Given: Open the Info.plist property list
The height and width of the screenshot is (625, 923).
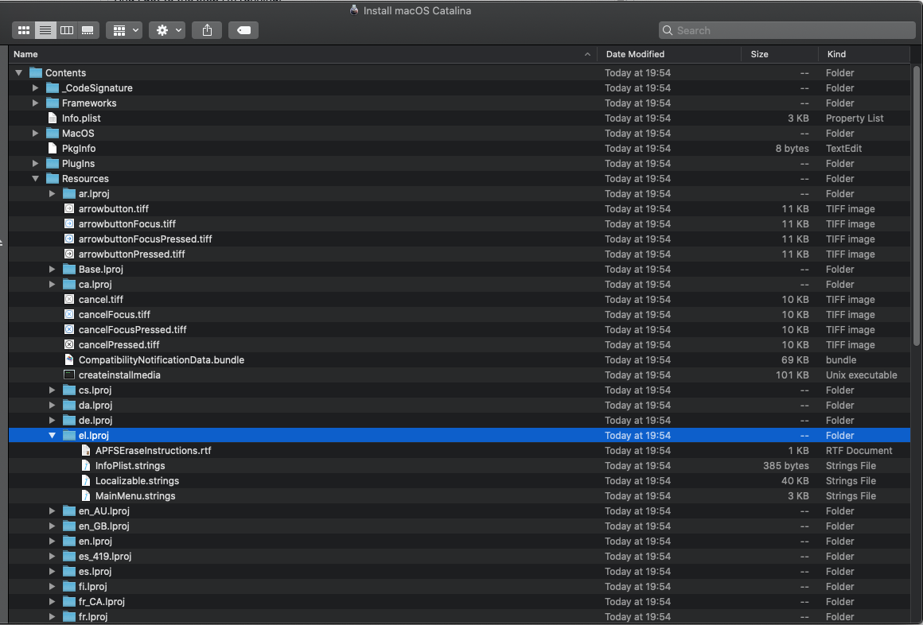Looking at the screenshot, I should [x=81, y=118].
